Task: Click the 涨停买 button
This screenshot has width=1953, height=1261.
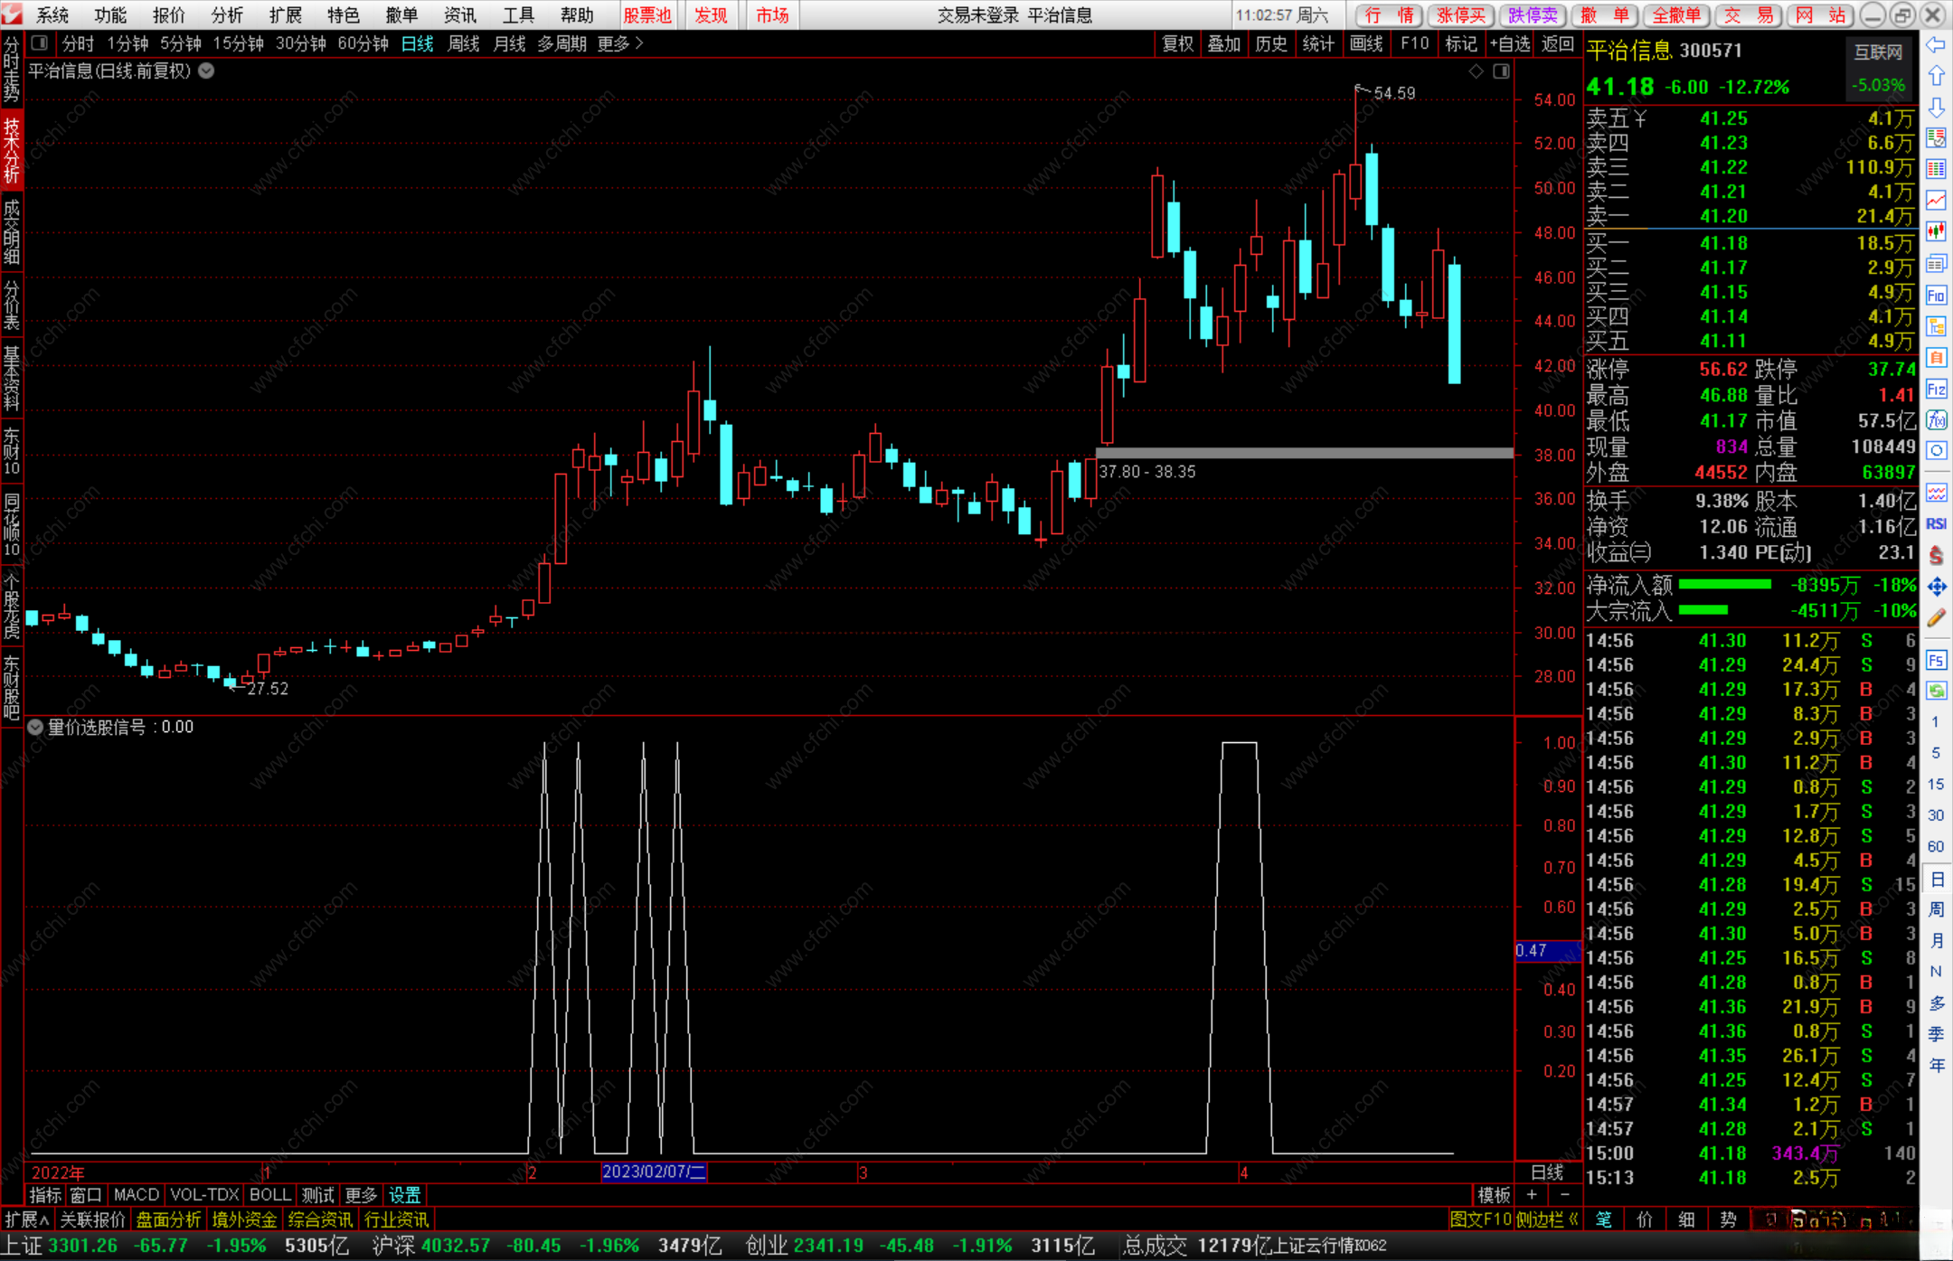Action: tap(1460, 14)
